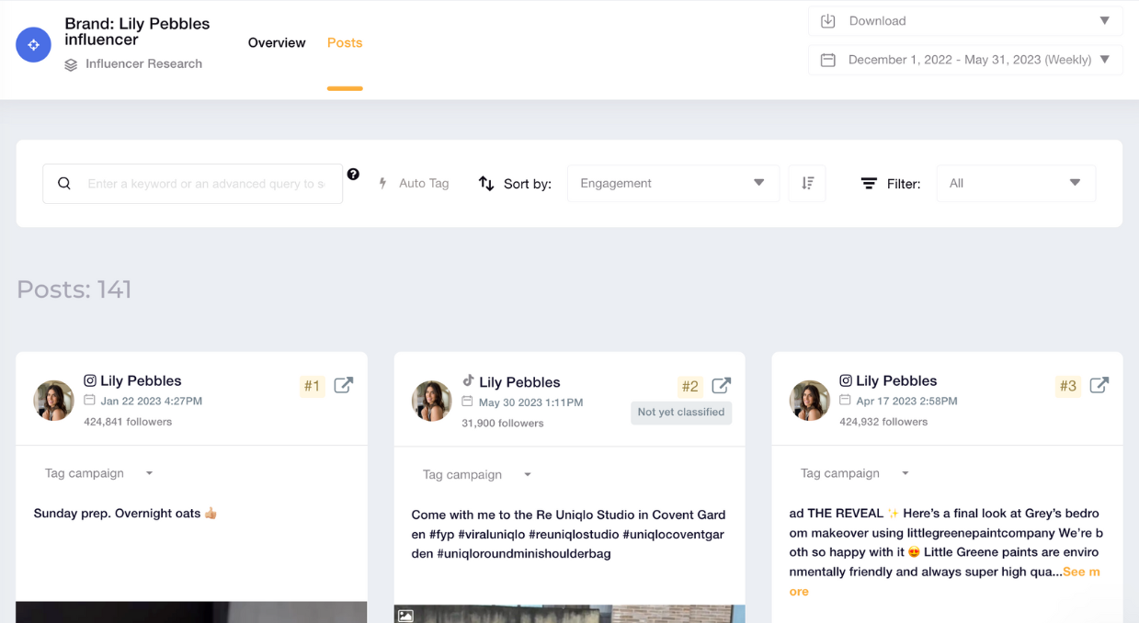Expand Tag campaign dropdown on post #3
This screenshot has width=1139, height=623.
click(855, 473)
